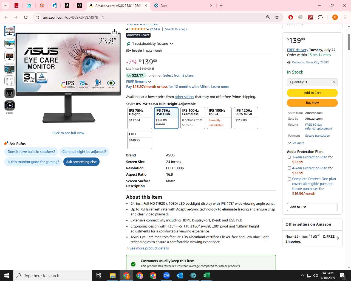Expand FREE Returns details

[150, 82]
